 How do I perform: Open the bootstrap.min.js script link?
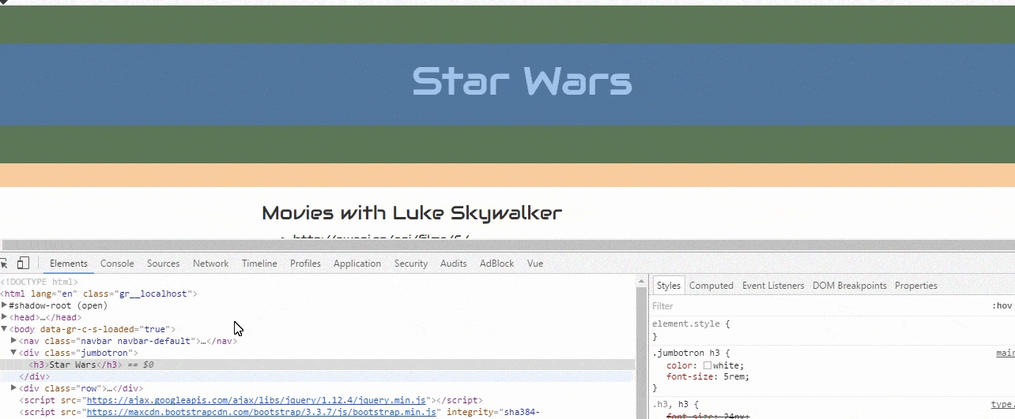(x=262, y=412)
